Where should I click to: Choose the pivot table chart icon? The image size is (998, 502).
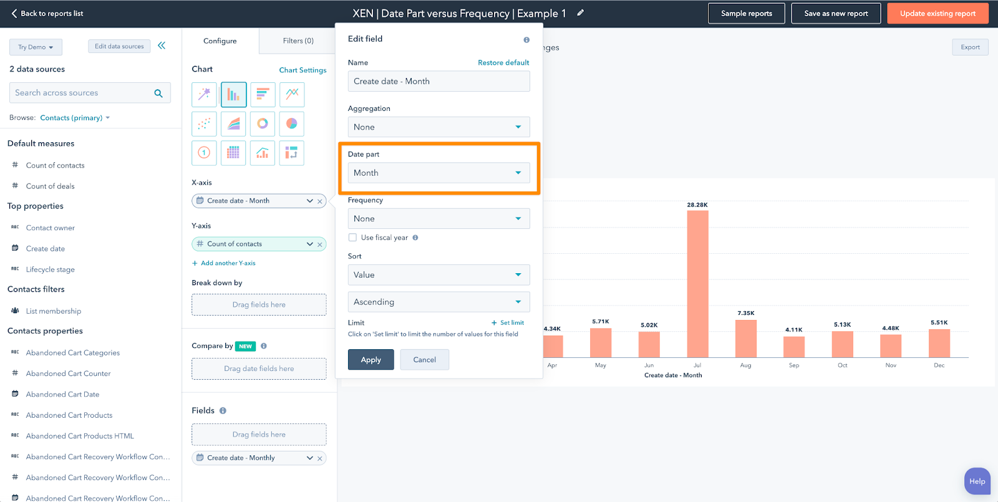pos(291,153)
